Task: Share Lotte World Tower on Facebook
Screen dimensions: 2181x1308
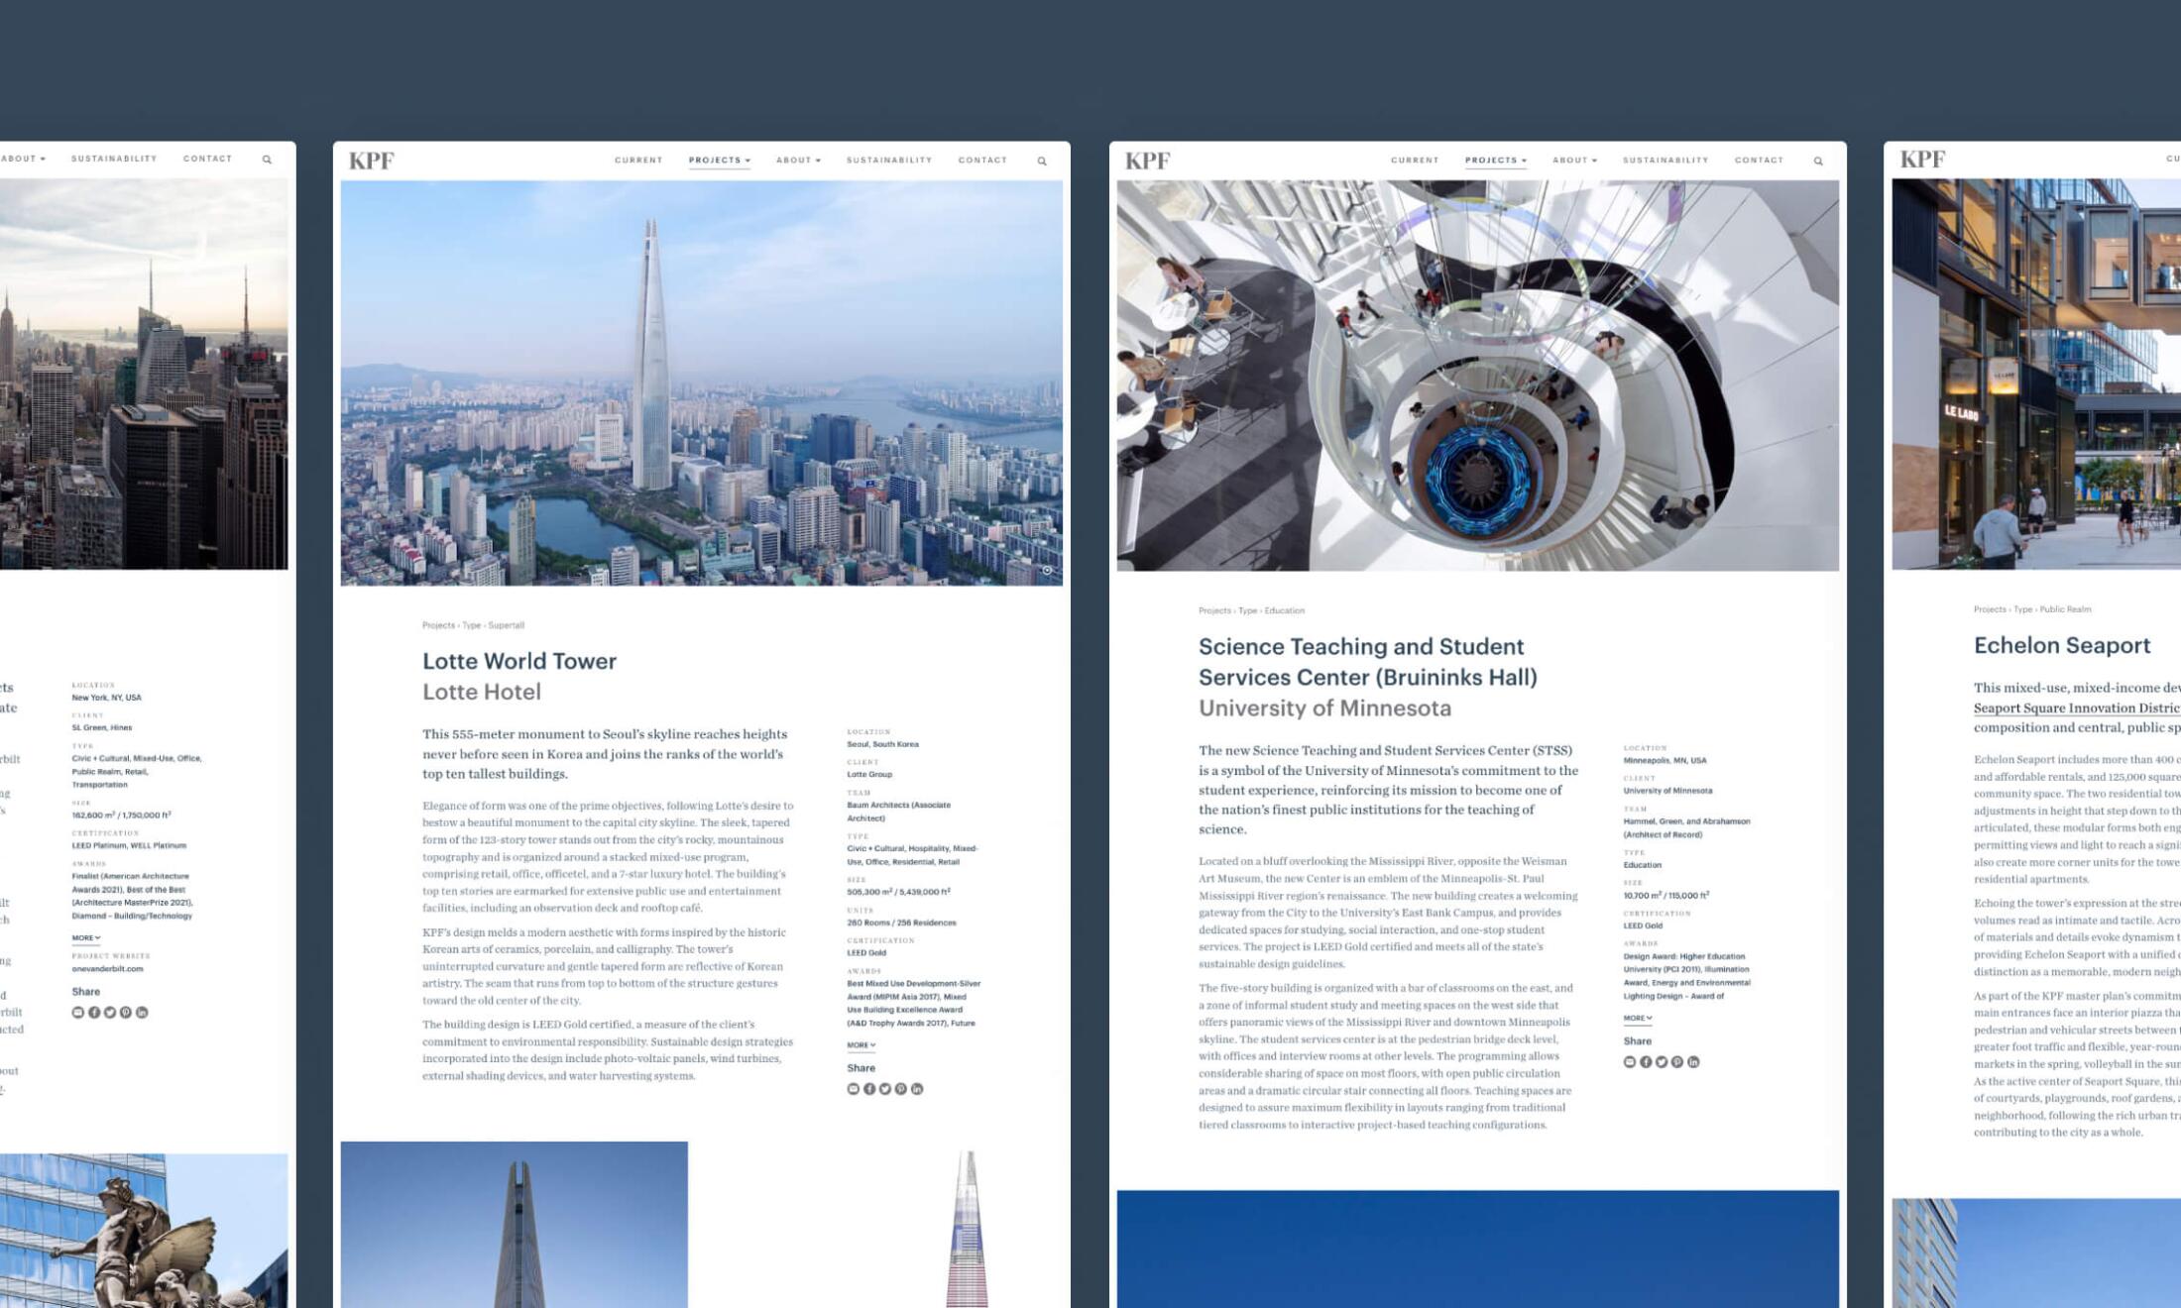Action: coord(869,1089)
